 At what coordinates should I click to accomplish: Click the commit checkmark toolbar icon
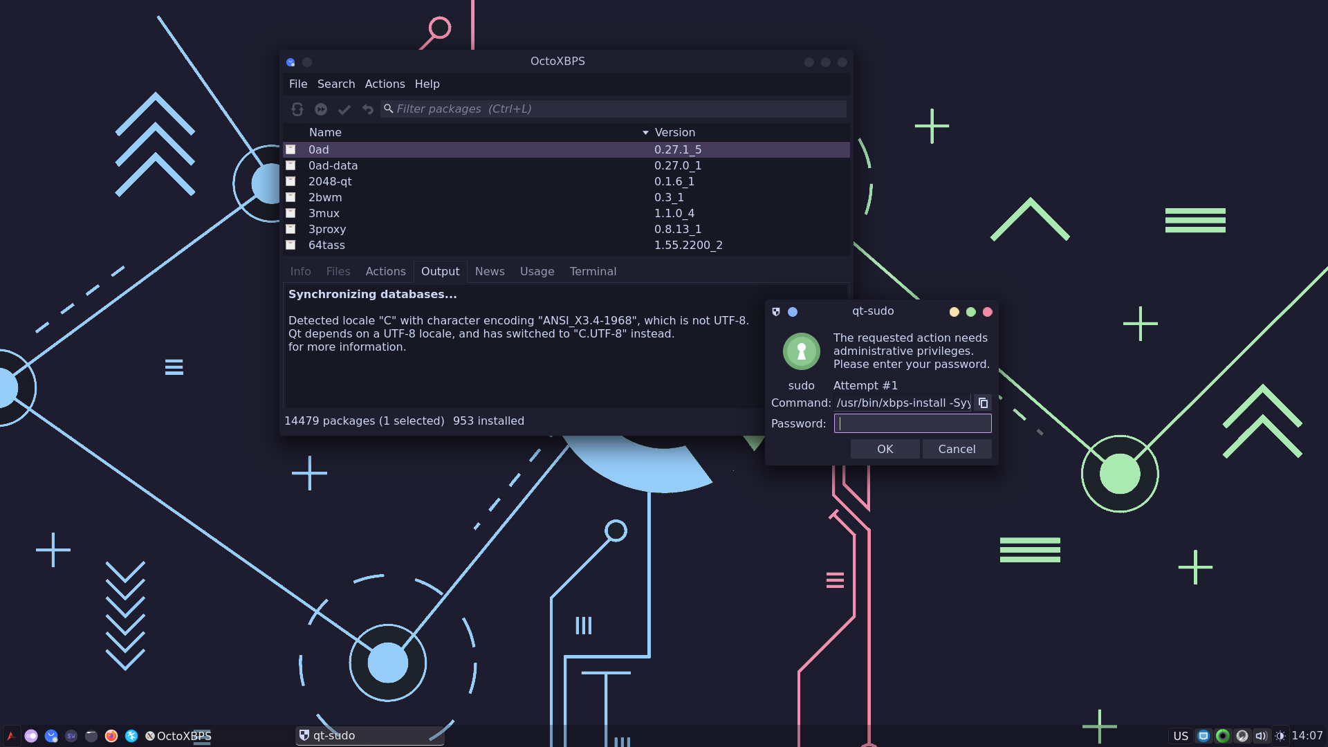[x=344, y=109]
